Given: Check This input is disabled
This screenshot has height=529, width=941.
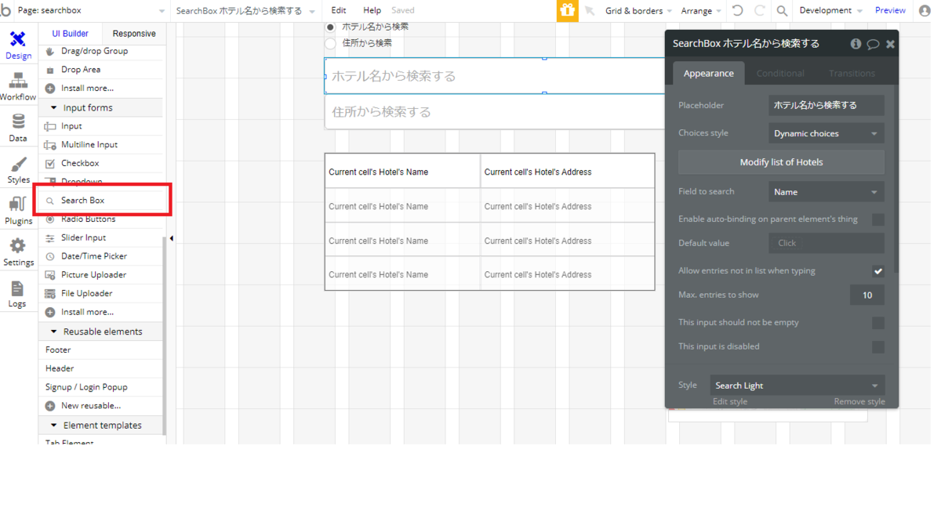Looking at the screenshot, I should [x=878, y=347].
